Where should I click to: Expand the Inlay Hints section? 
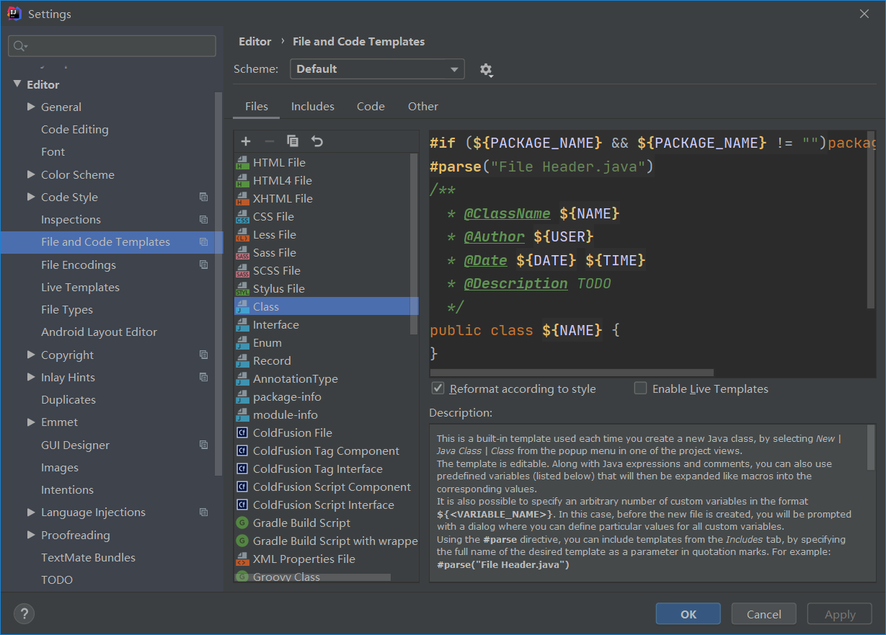pos(31,377)
